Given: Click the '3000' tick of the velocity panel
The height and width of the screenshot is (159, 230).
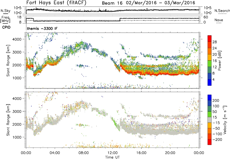Looking at the screenshot, I should [x=17, y=111].
